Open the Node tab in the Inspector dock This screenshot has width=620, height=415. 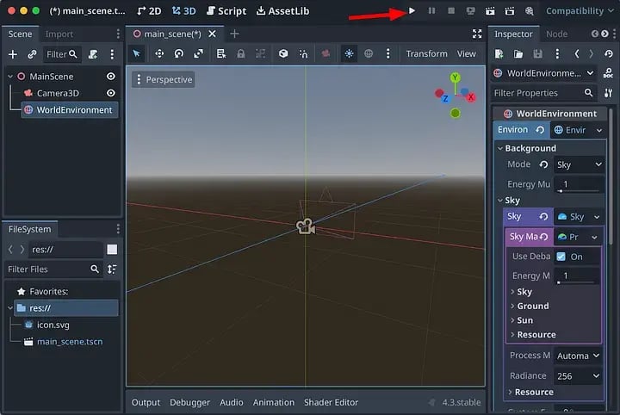(x=556, y=34)
